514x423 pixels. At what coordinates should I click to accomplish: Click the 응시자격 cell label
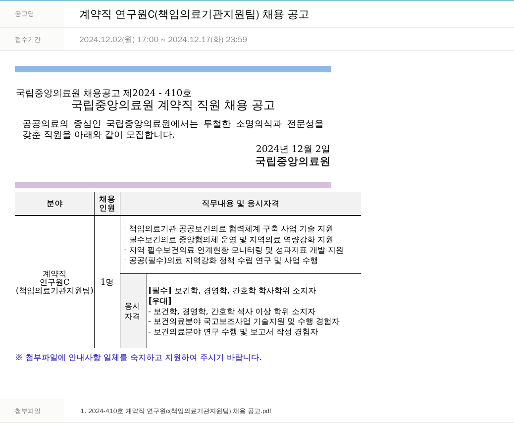pos(132,311)
